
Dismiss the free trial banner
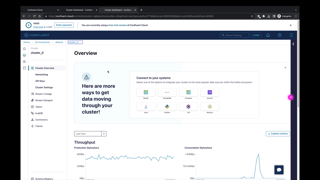[x=290, y=25]
